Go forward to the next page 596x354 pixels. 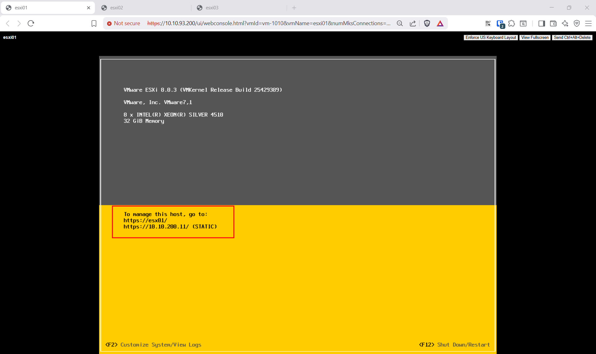19,23
